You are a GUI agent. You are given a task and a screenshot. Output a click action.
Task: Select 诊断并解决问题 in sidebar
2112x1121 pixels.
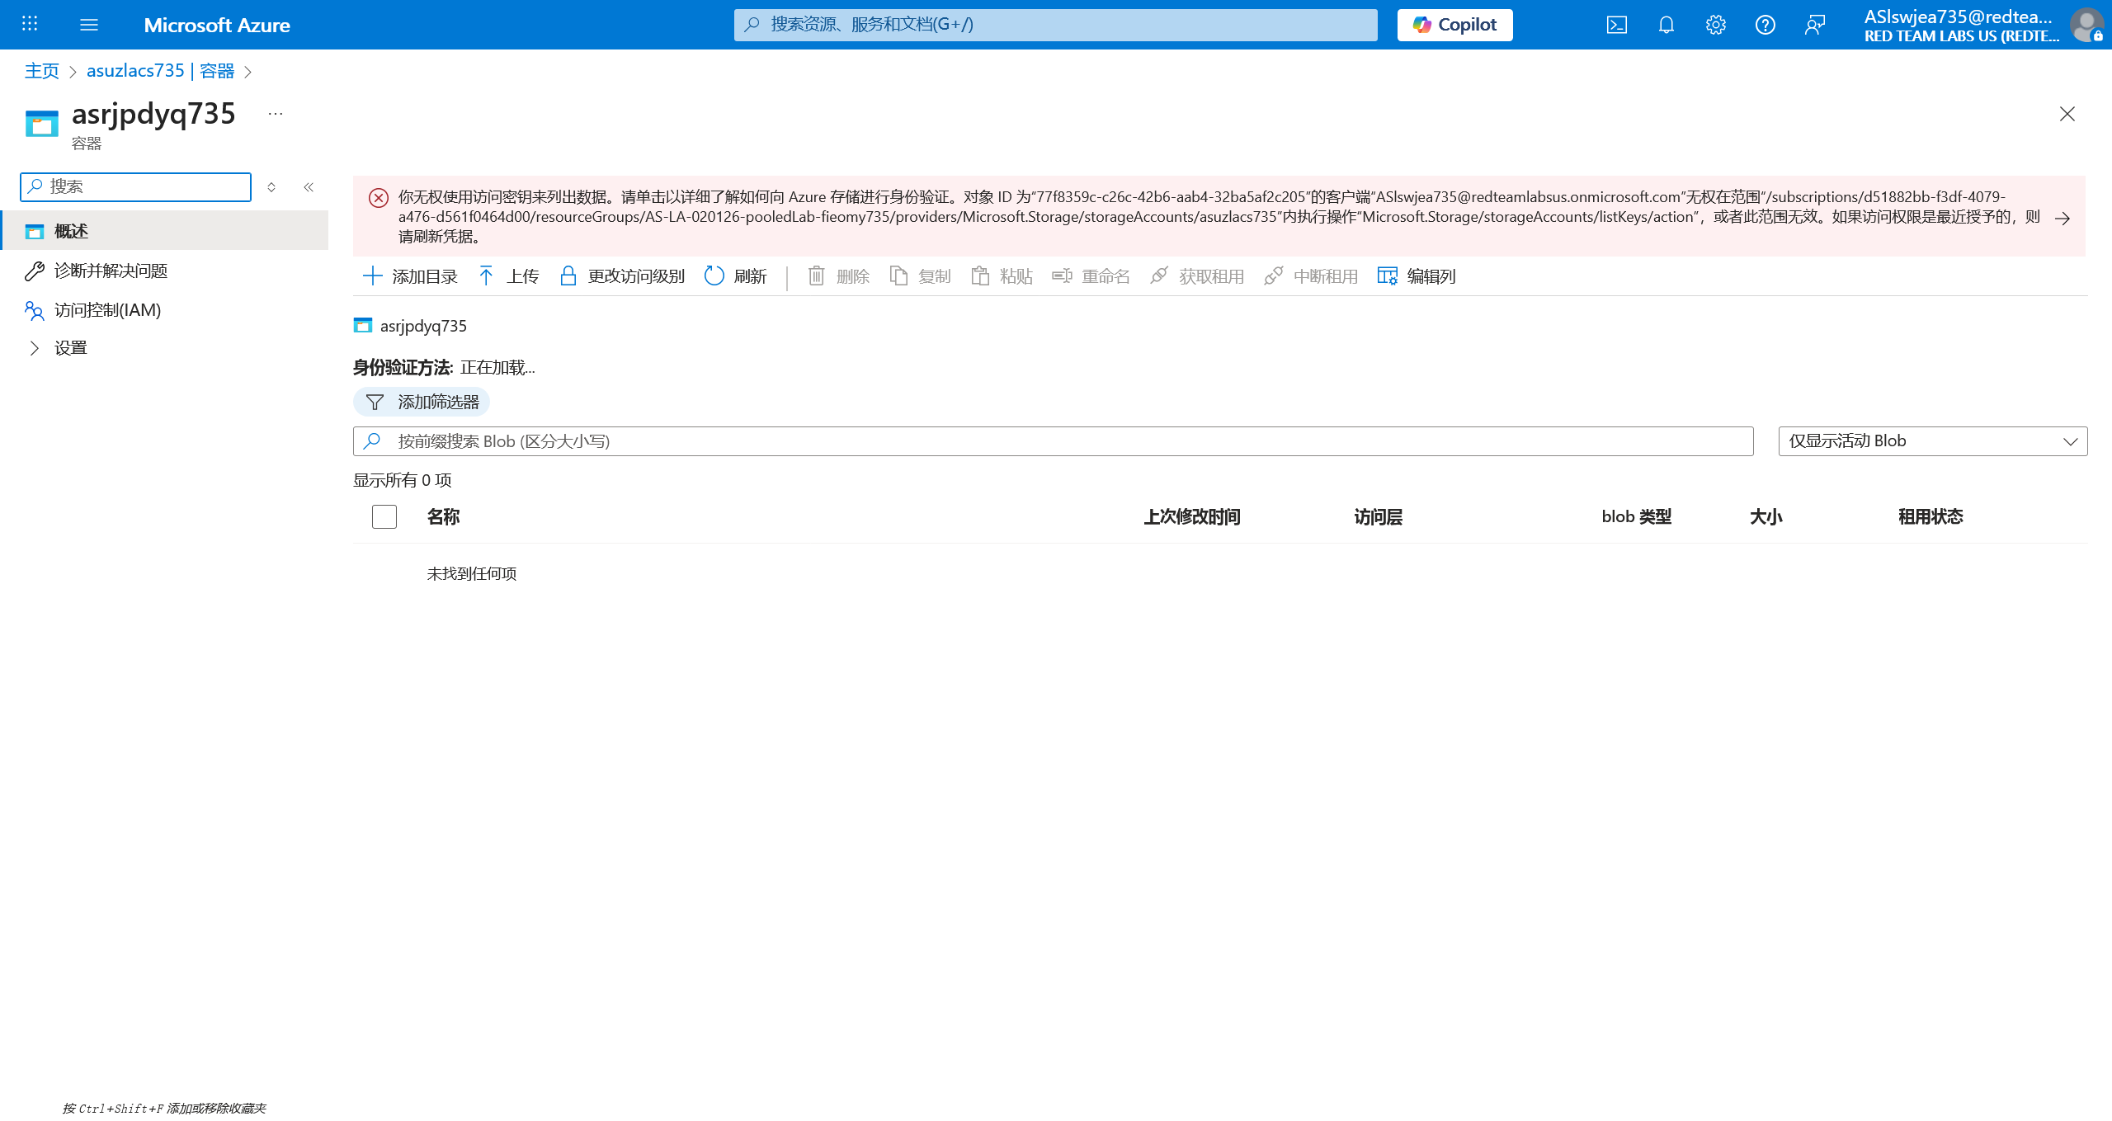[x=111, y=271]
